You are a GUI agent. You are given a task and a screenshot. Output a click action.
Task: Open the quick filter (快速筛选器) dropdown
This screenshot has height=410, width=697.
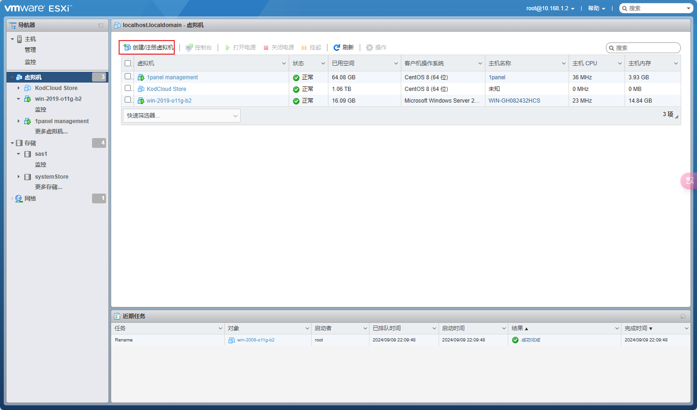click(182, 116)
